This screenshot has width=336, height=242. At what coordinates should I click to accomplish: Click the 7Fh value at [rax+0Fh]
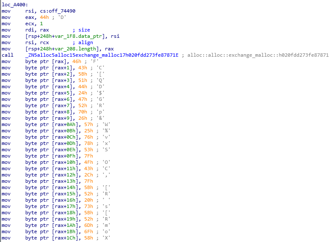(88, 156)
